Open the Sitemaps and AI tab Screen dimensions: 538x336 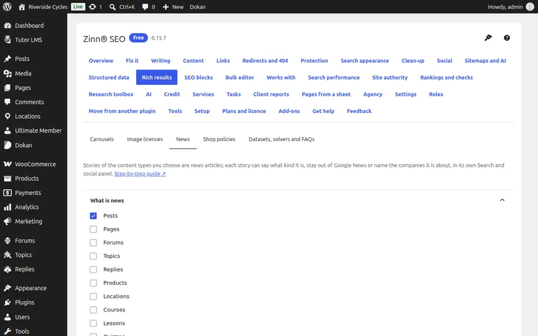(x=485, y=60)
